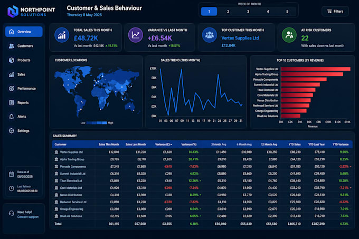Click building icon beside Pinnacle Components row
The height and width of the screenshot is (239, 359).
click(56, 167)
